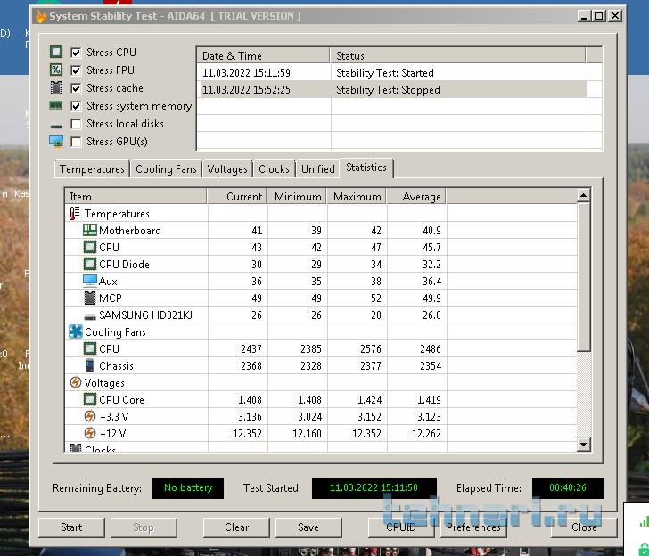Click the Cooling Fans category icon
This screenshot has height=556, width=649.
(x=75, y=332)
